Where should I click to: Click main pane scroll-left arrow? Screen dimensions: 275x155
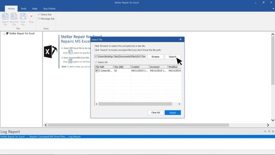(x=46, y=125)
